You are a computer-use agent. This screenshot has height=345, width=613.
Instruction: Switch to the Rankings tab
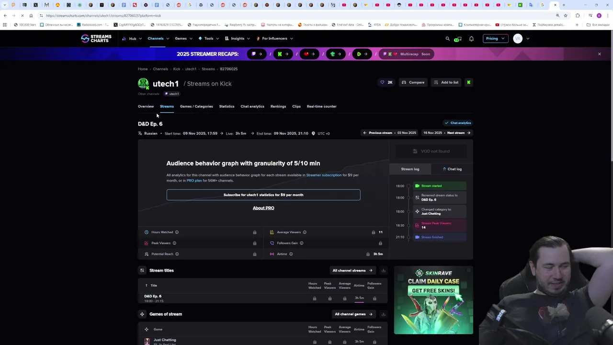pos(278,106)
